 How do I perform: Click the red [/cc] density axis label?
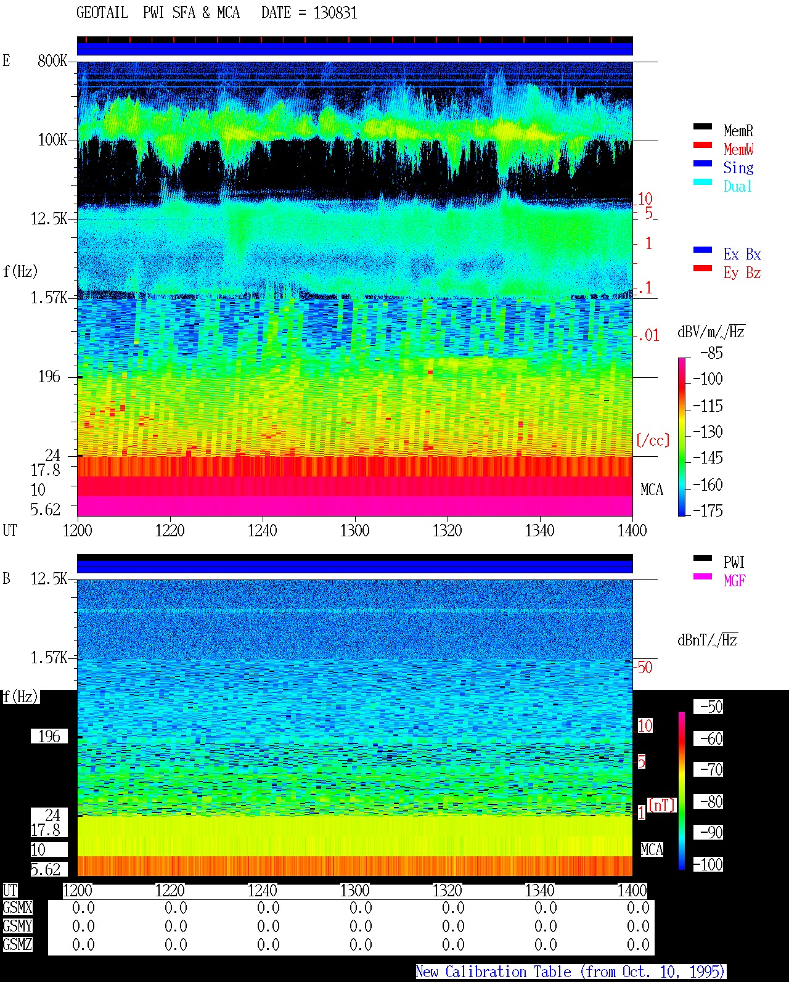tap(653, 440)
